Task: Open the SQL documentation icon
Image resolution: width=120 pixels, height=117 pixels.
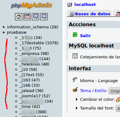Action: pos(44,17)
